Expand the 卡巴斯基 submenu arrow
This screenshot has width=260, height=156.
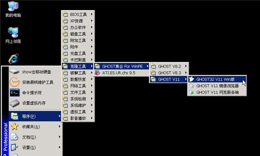pyautogui.click(x=92, y=60)
